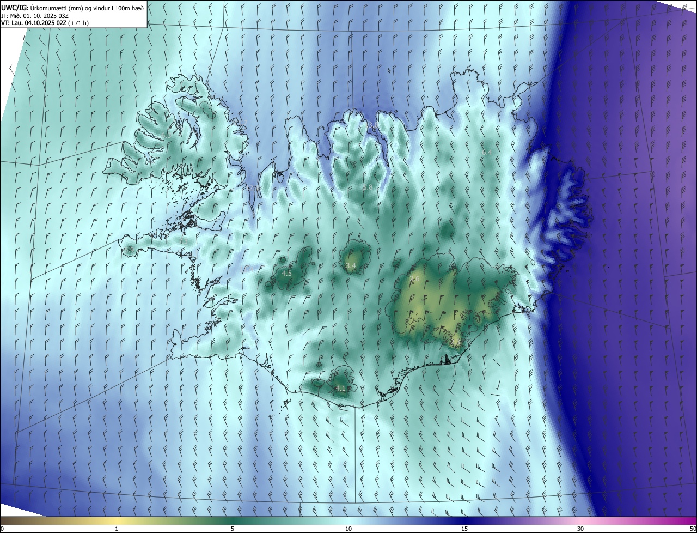Click the colorbar tick label 10
This screenshot has height=533, width=697.
click(348, 529)
